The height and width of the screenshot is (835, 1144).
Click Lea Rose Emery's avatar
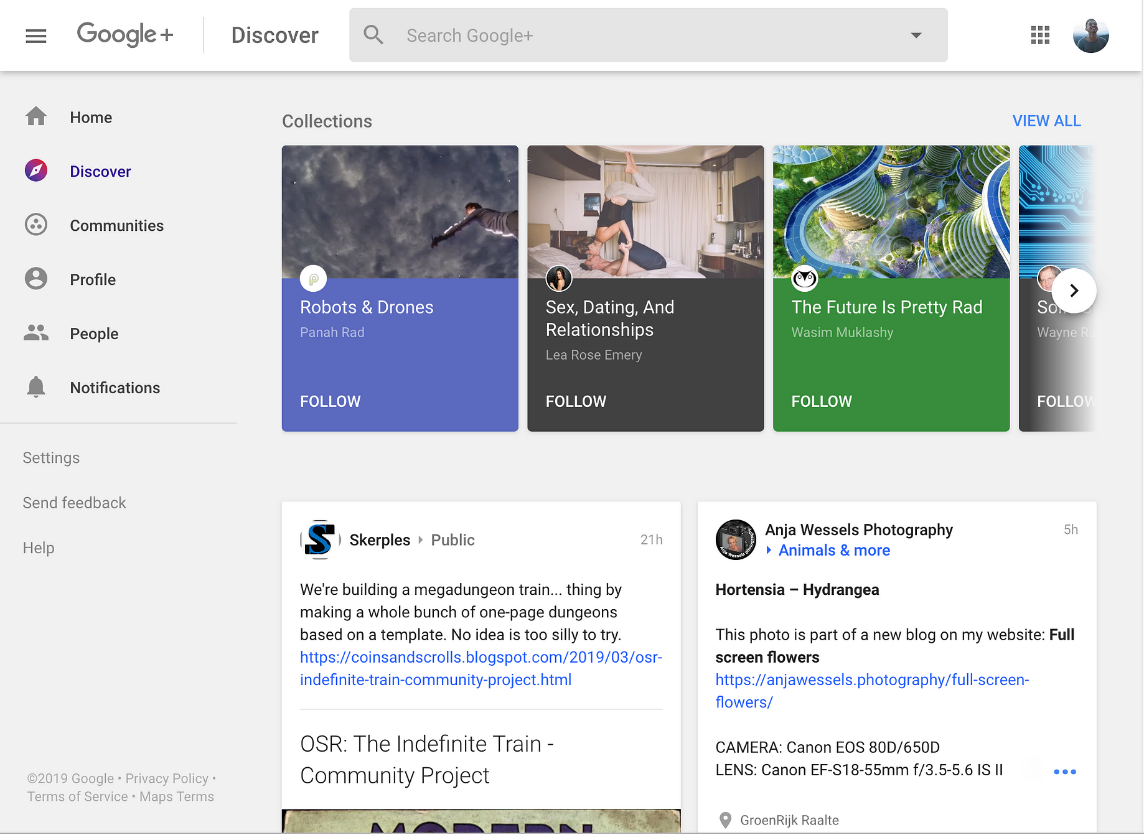pyautogui.click(x=559, y=279)
